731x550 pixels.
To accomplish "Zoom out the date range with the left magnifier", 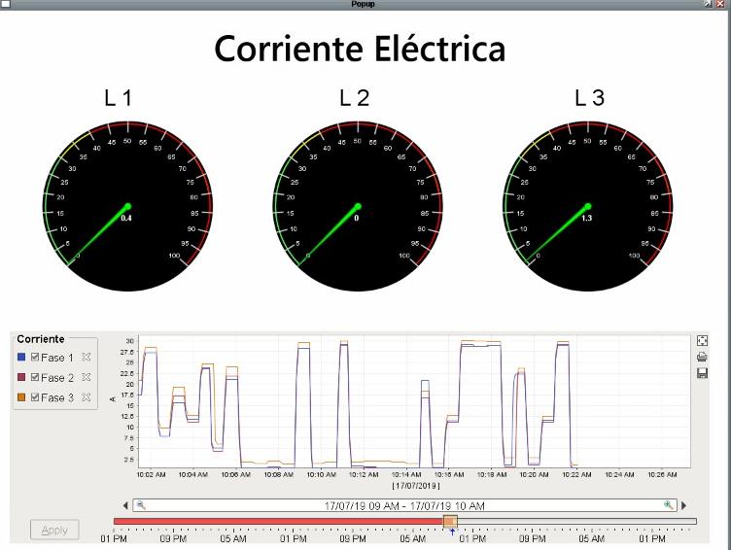I will 141,505.
